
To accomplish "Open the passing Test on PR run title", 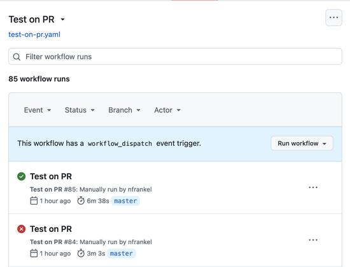I will point(51,177).
